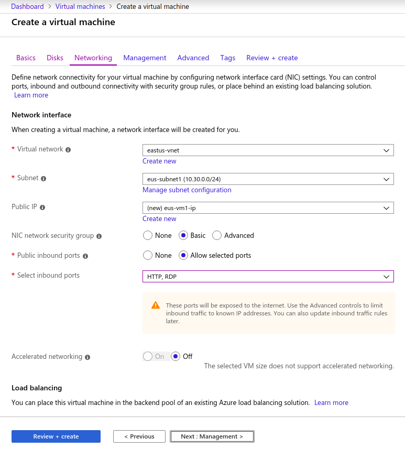Viewport: 405px width, 449px height.
Task: Select None for NIC network security group
Action: click(148, 235)
